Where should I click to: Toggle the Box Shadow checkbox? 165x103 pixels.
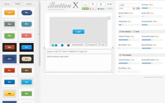(x=120, y=32)
